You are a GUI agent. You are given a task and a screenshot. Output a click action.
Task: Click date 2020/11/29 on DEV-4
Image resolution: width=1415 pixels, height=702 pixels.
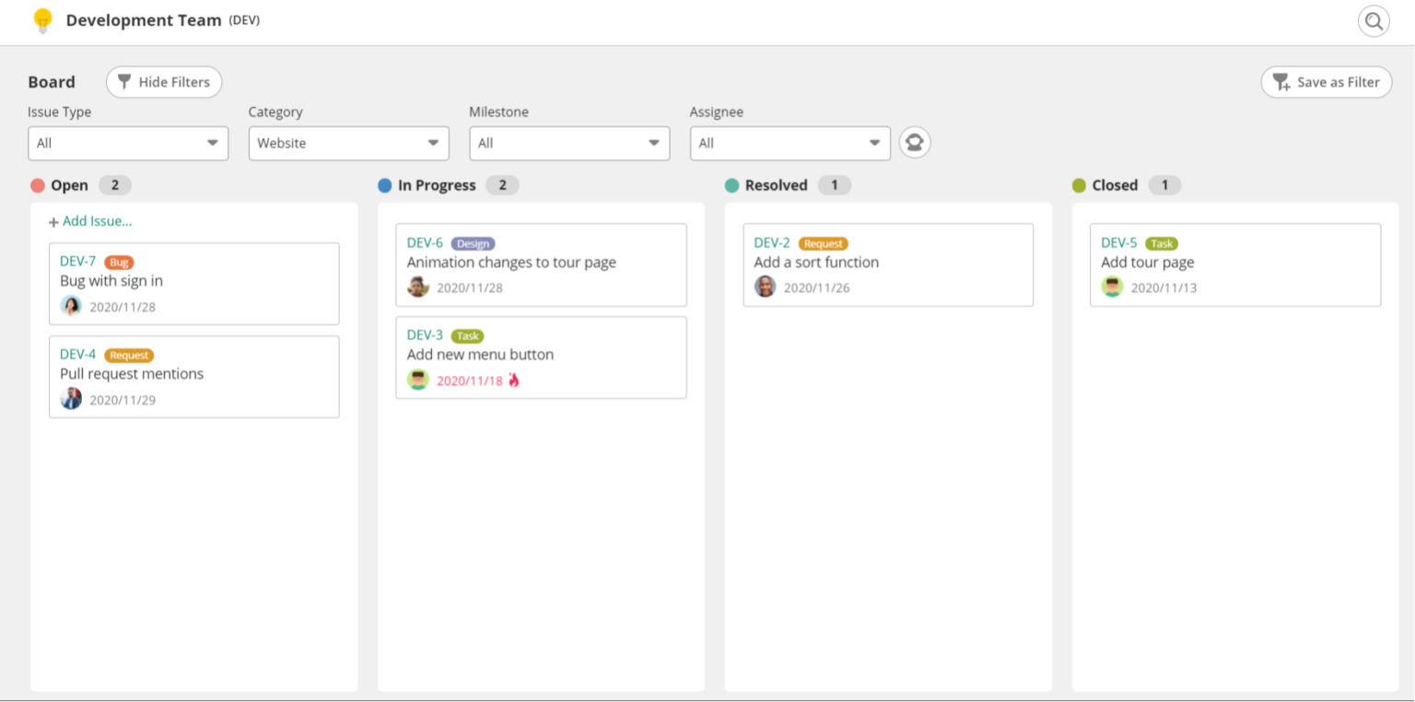[123, 400]
